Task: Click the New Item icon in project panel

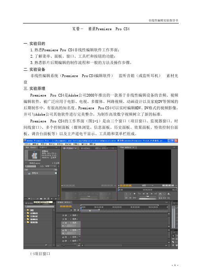Action: click(x=45, y=199)
